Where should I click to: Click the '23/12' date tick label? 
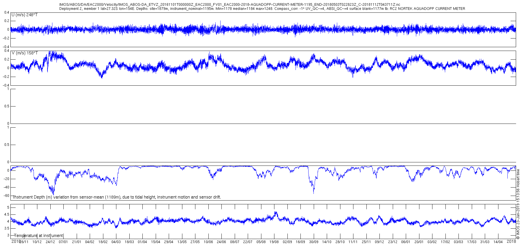click(393, 242)
